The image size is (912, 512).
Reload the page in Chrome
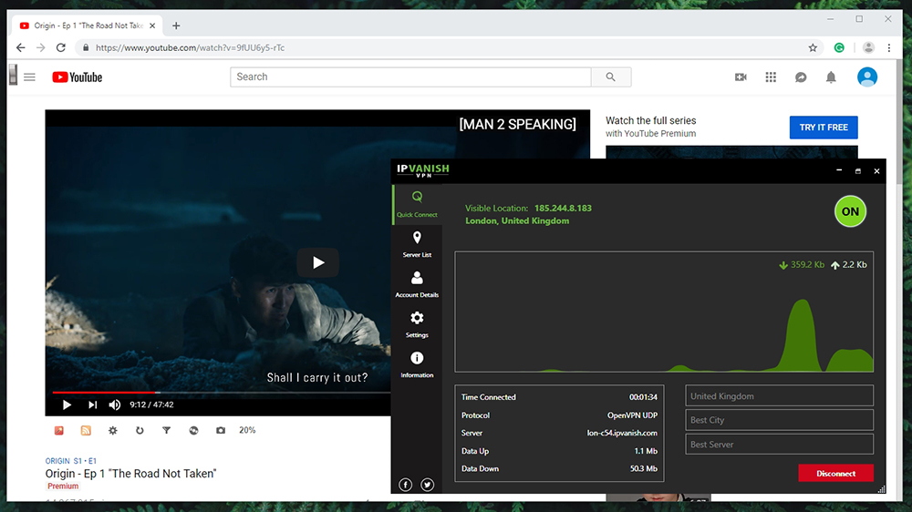pos(61,47)
